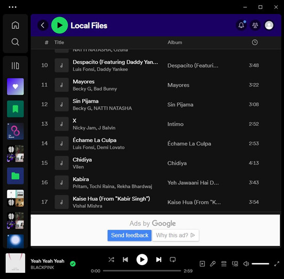Screen dimensions: 284x279
Task: Select track Chidiya title
Action: [82, 160]
